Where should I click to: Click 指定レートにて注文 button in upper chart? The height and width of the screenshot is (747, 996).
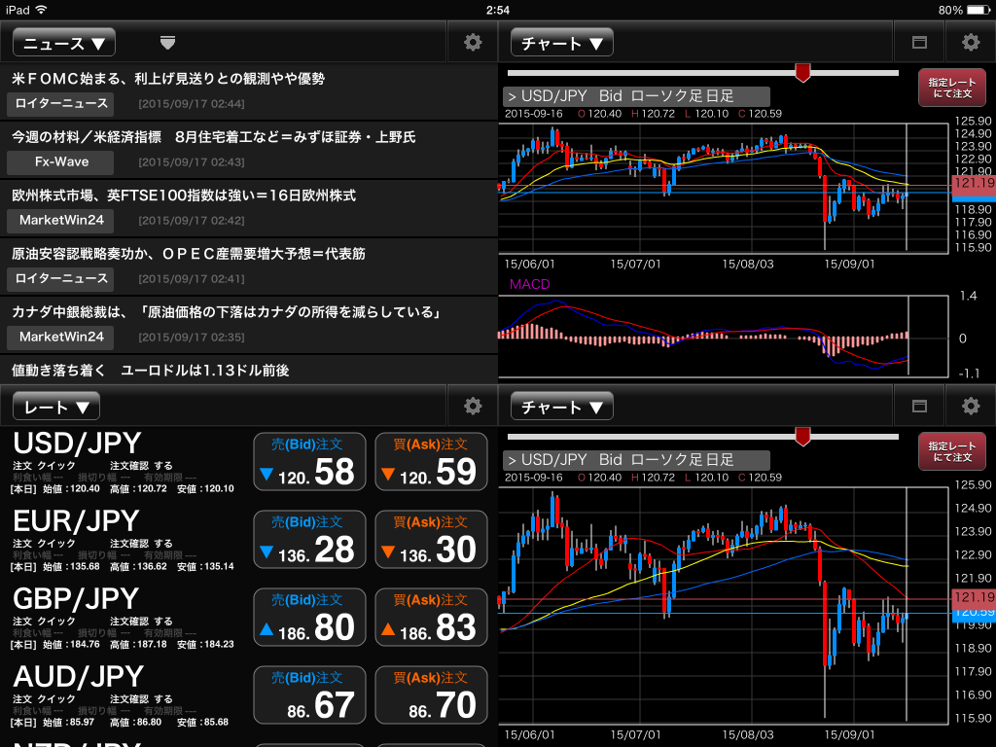[x=951, y=88]
